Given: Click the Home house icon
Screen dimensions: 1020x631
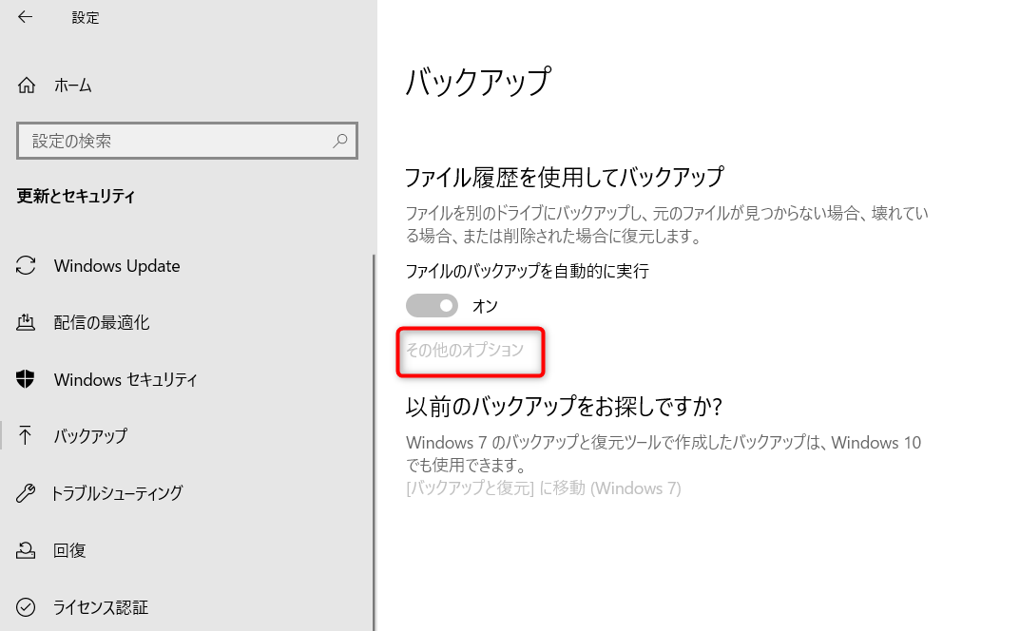Looking at the screenshot, I should pos(26,86).
